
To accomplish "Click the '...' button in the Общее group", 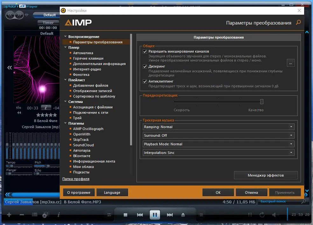I will pyautogui.click(x=291, y=63).
